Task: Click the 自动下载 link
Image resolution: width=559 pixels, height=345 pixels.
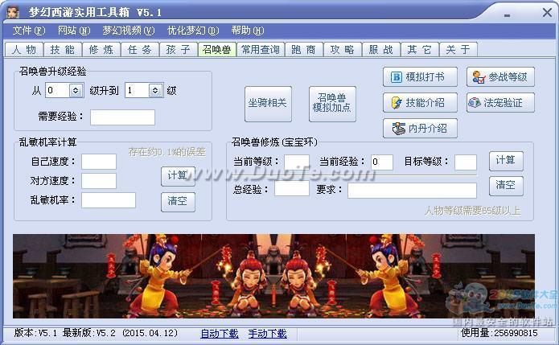Action: [x=220, y=334]
